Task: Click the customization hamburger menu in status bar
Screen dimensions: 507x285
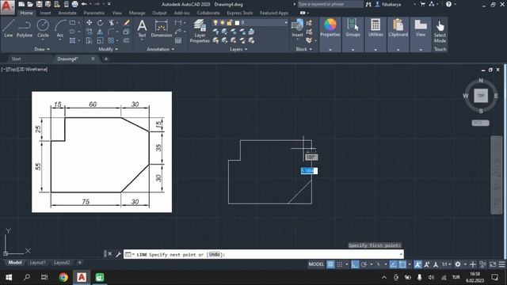Action: point(501,264)
